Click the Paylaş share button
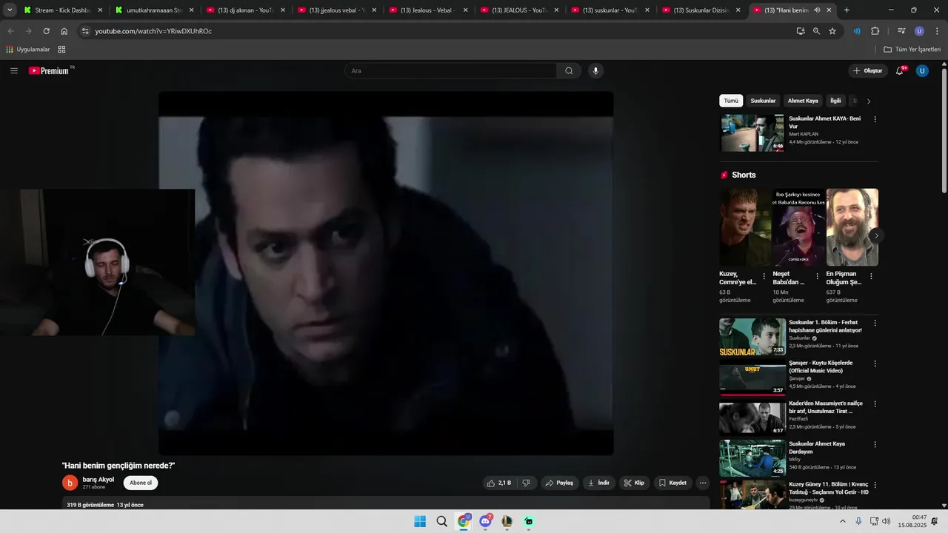The image size is (948, 533). [560, 483]
